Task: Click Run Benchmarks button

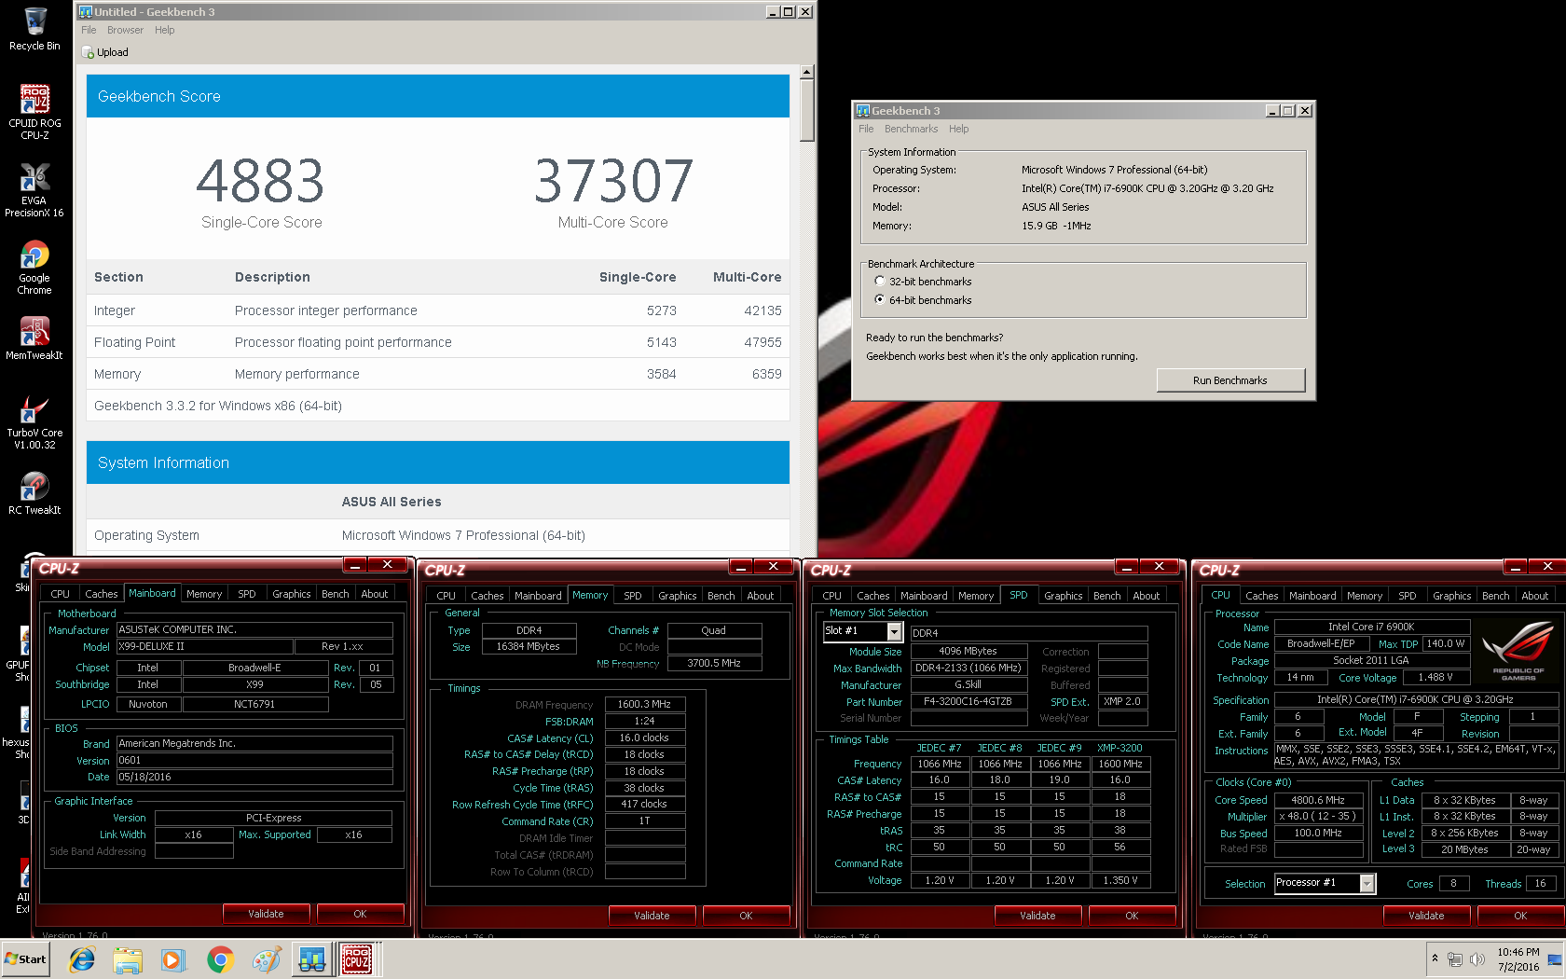Action: [x=1230, y=380]
